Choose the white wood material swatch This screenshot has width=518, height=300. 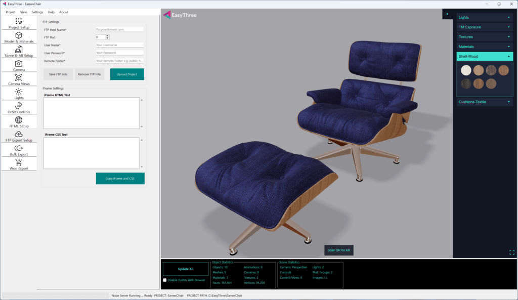466,70
